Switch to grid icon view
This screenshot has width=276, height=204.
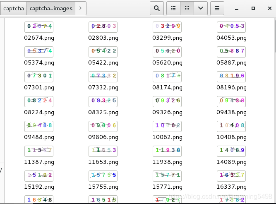187,8
